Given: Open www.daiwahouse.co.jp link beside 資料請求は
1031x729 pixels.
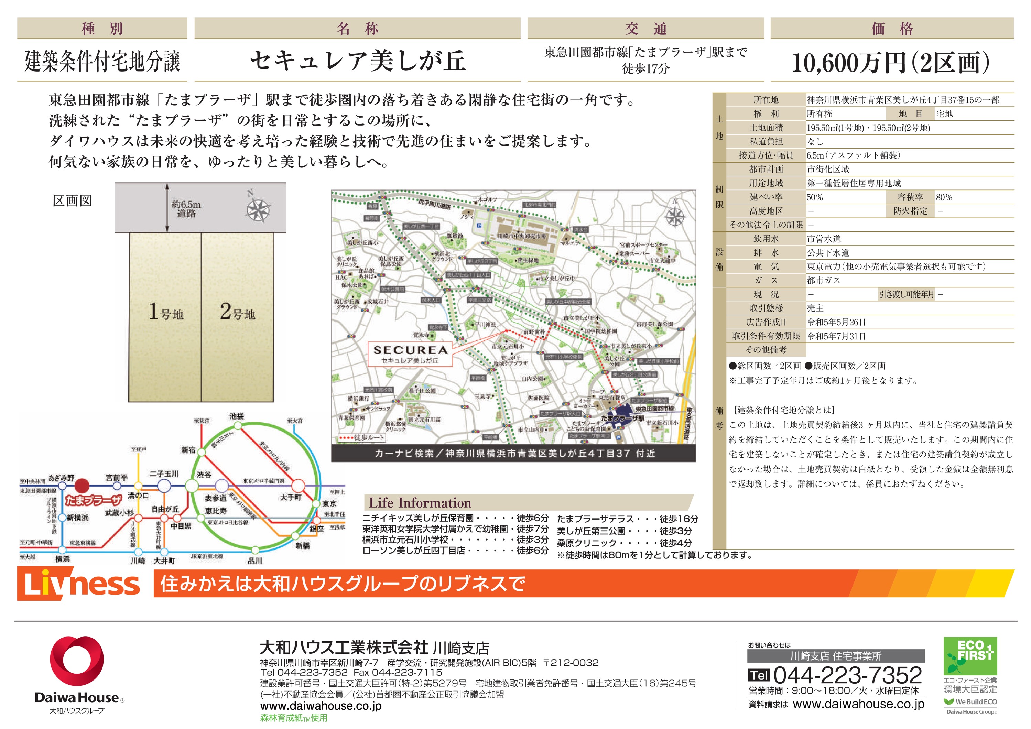Looking at the screenshot, I should [x=858, y=704].
